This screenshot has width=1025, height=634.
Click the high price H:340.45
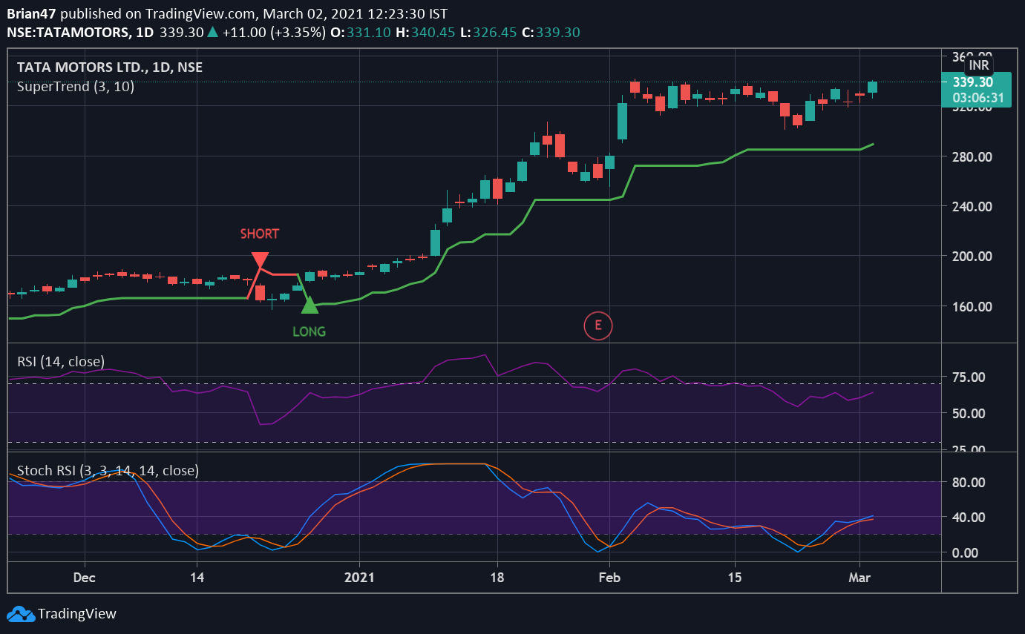(x=425, y=33)
